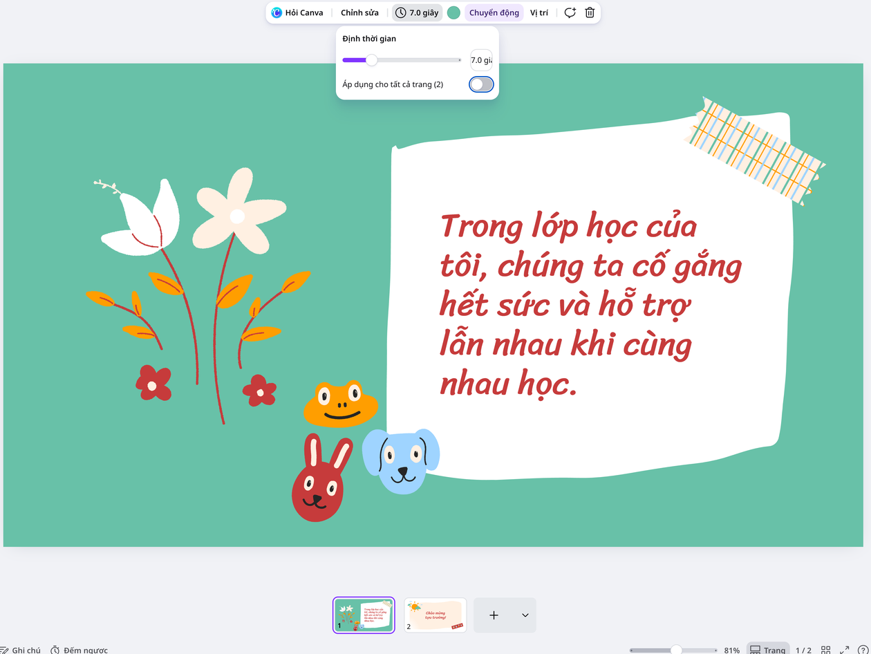Open the teal background color swatch
Screen dimensions: 871x654
[x=454, y=12]
